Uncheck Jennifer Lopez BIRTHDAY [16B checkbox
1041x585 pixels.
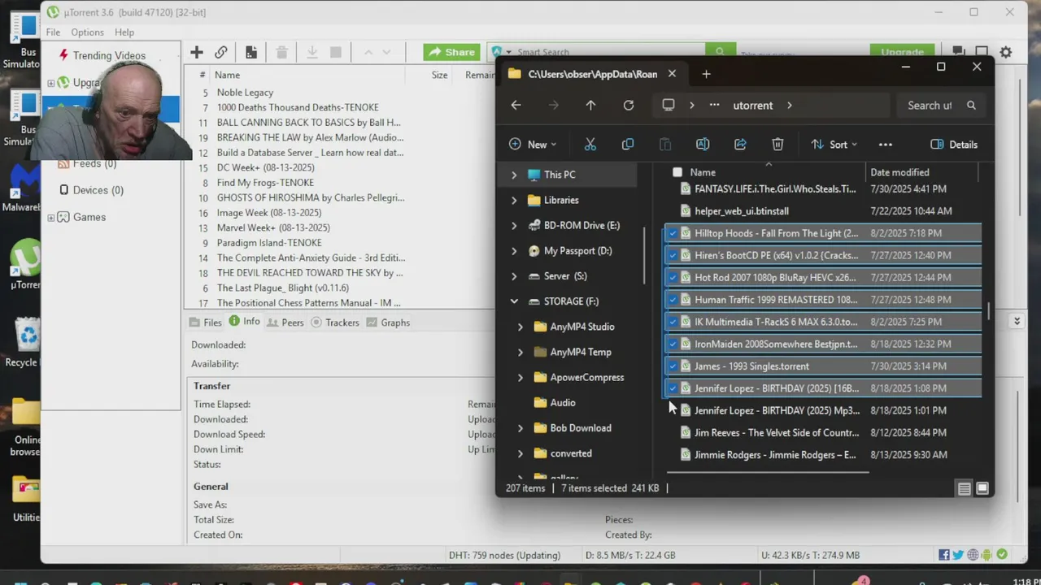673,388
